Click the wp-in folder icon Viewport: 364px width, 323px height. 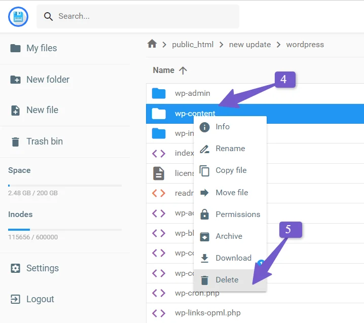point(159,133)
